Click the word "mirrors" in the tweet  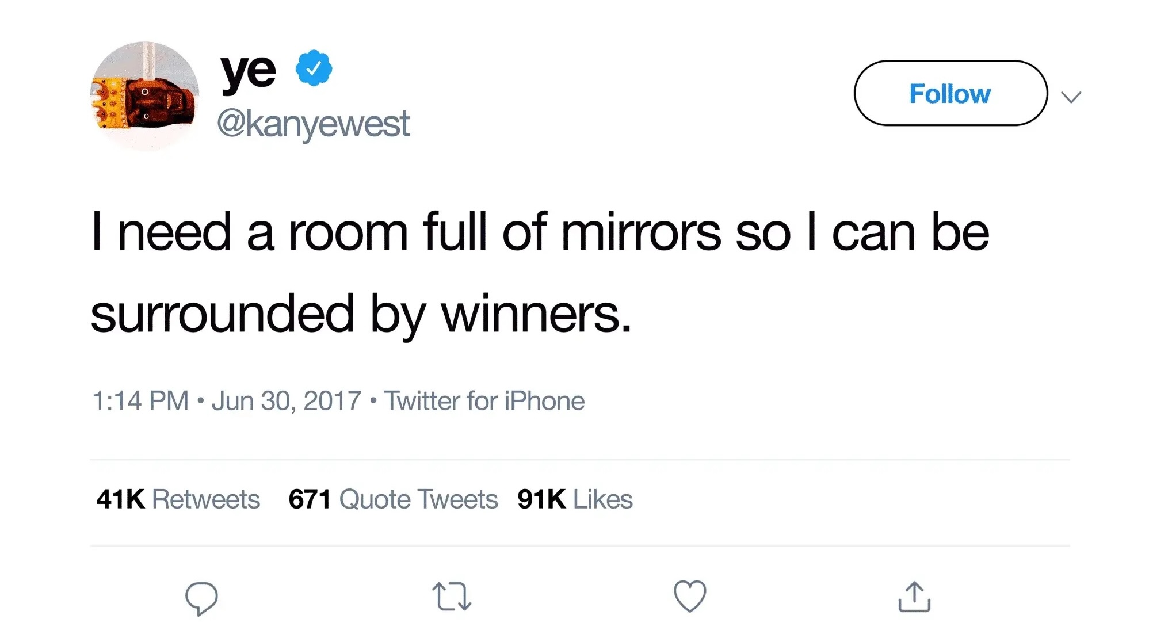[641, 232]
